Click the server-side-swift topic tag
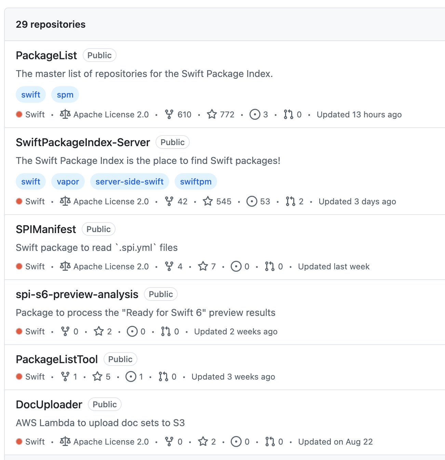 [x=130, y=181]
